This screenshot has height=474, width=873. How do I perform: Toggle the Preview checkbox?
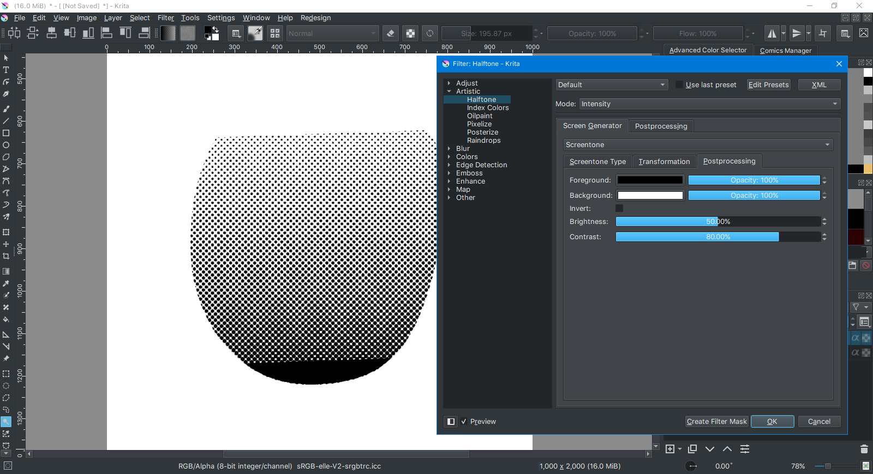tap(464, 422)
